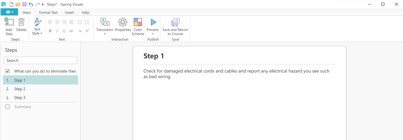Click the iSpring Visuals app icon

(4, 4)
